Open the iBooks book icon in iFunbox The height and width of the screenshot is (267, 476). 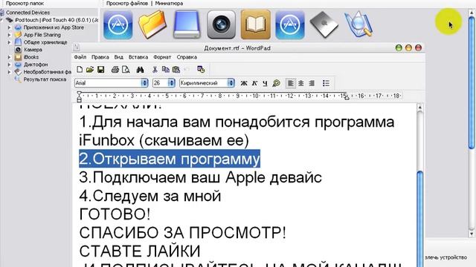click(256, 24)
